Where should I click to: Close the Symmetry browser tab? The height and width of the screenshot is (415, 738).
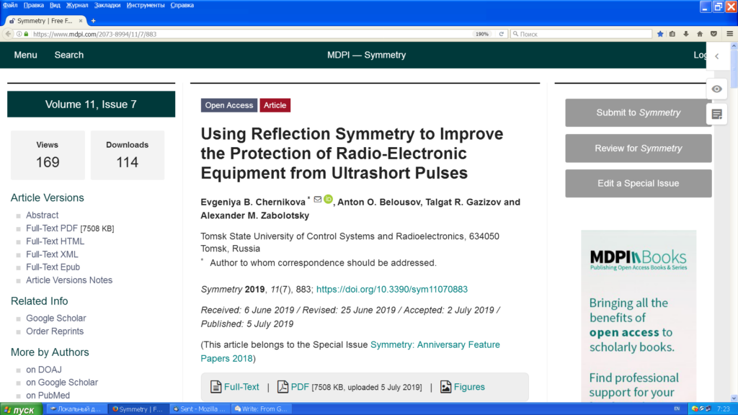pyautogui.click(x=81, y=21)
